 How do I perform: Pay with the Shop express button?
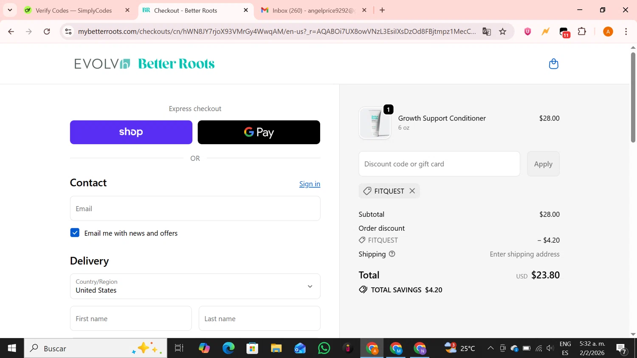(131, 132)
